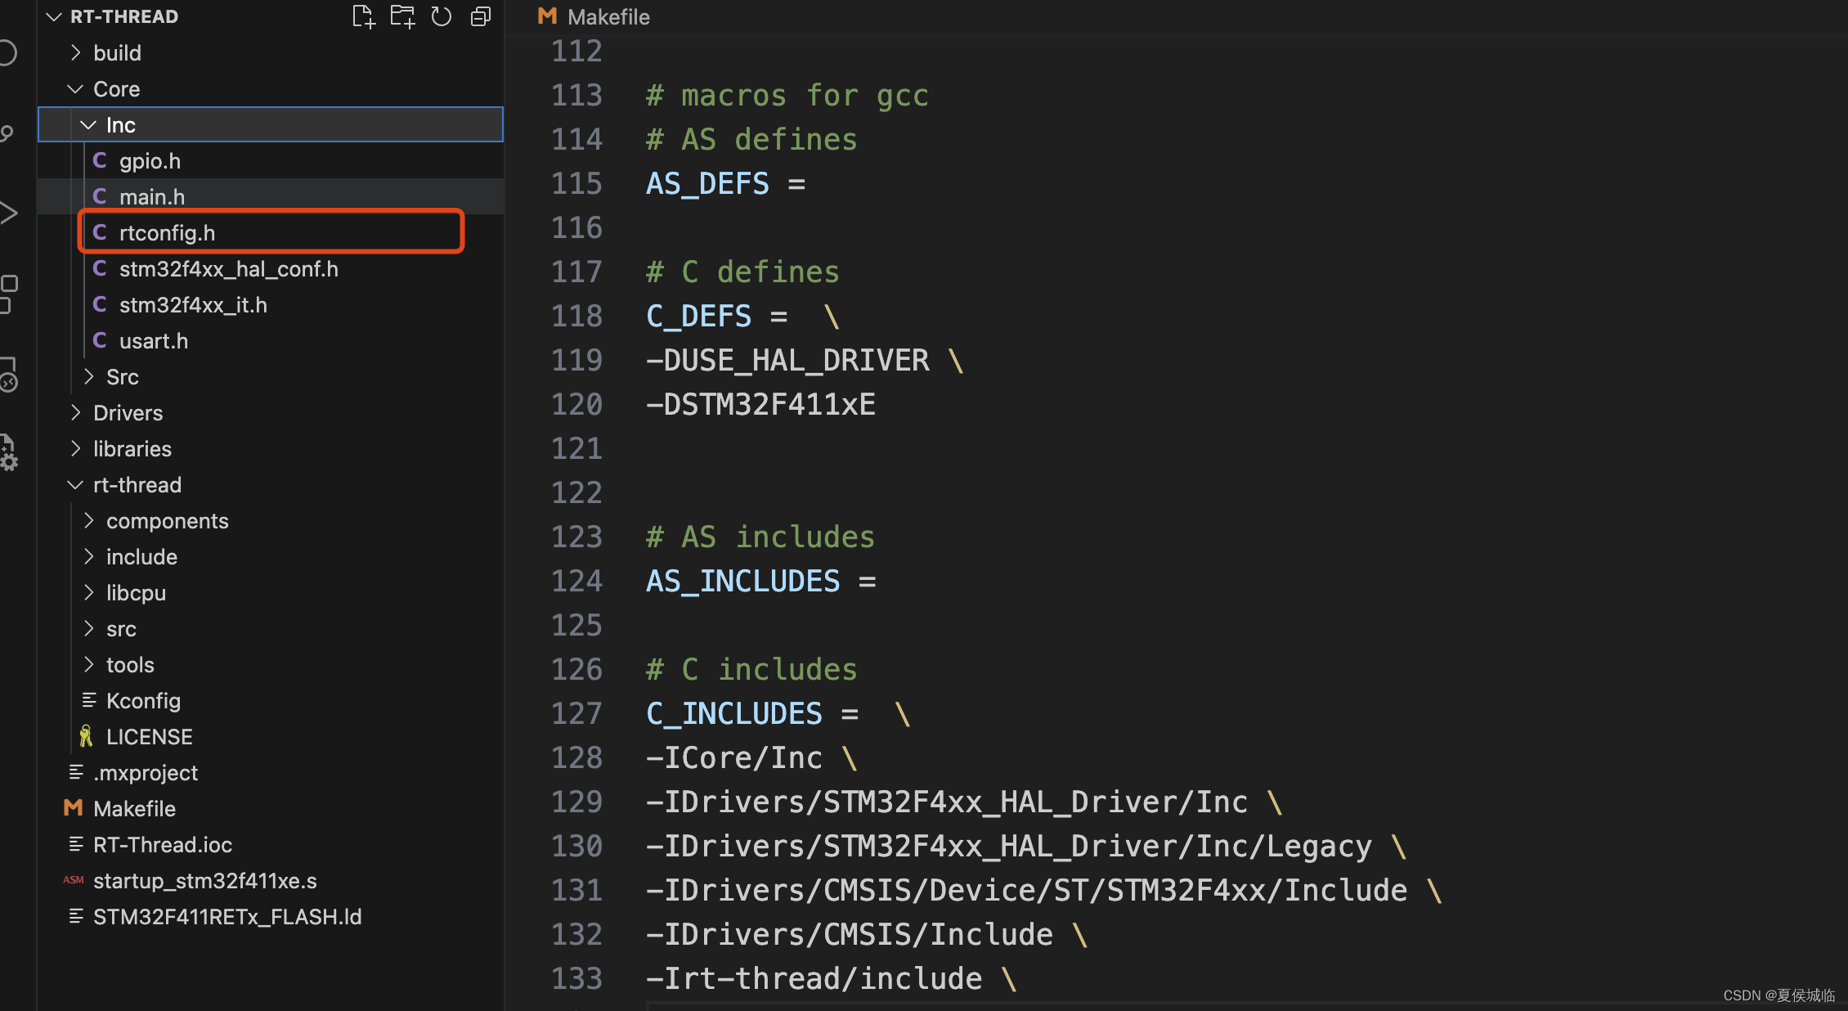Click the Collapse Folders icon in explorer

click(x=481, y=16)
